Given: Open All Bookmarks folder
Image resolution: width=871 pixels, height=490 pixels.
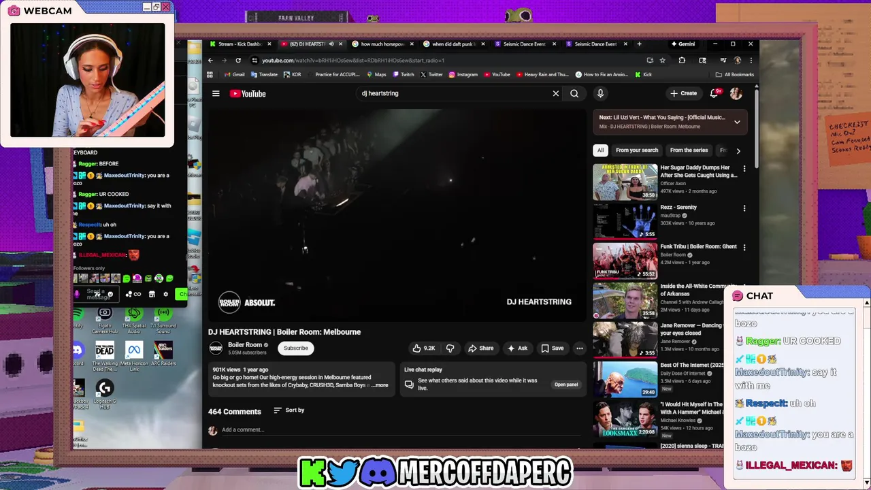Looking at the screenshot, I should tap(735, 74).
